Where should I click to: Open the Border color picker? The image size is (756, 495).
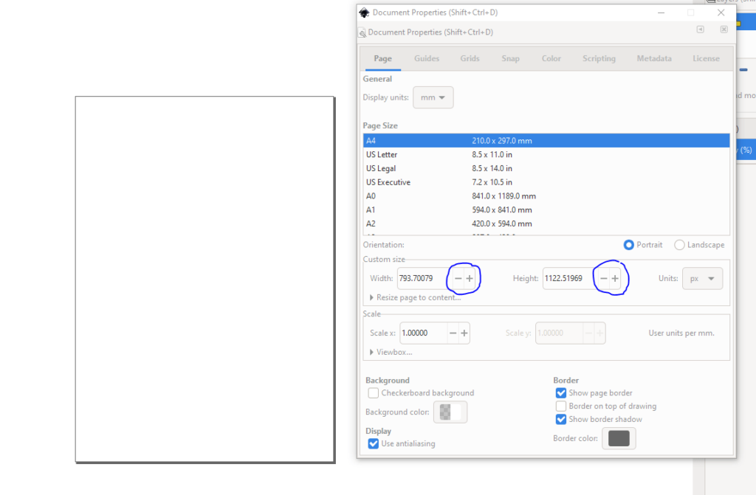pyautogui.click(x=619, y=438)
